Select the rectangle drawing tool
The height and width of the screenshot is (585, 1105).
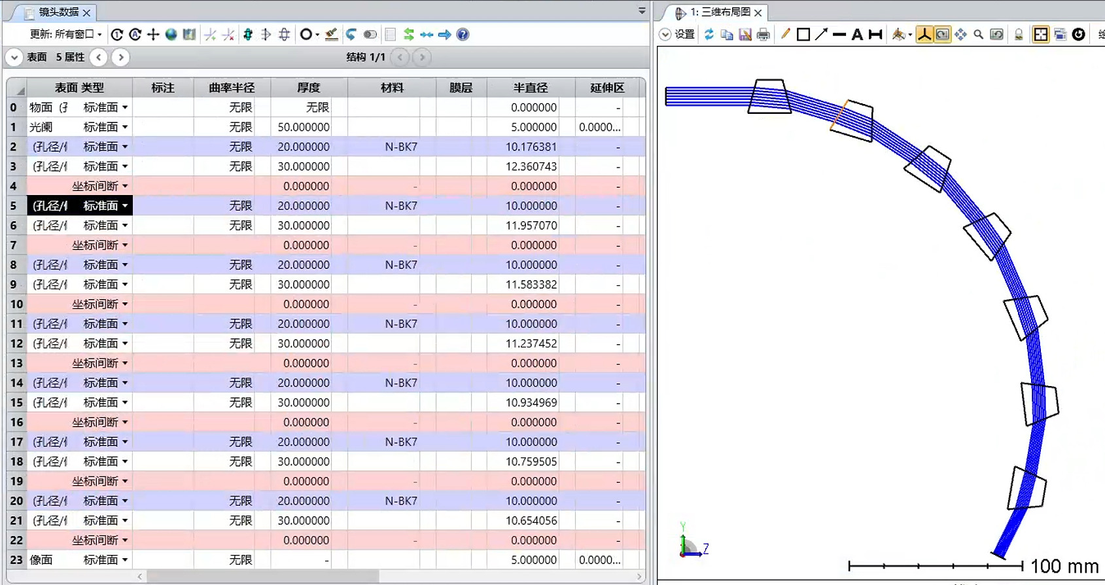pyautogui.click(x=803, y=35)
